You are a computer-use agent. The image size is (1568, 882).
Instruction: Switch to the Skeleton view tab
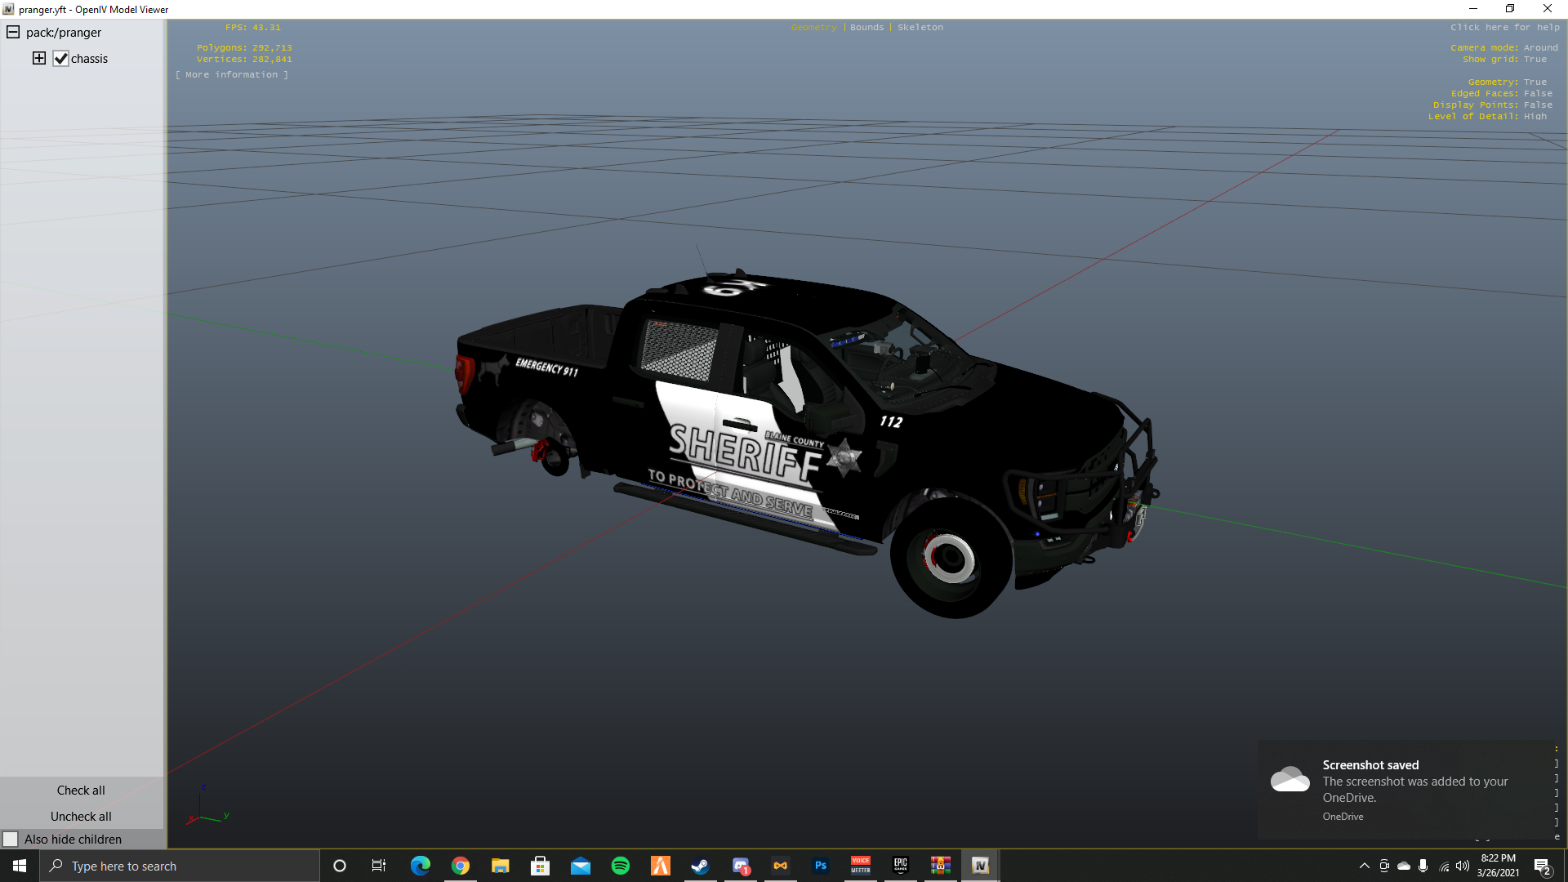tap(920, 27)
